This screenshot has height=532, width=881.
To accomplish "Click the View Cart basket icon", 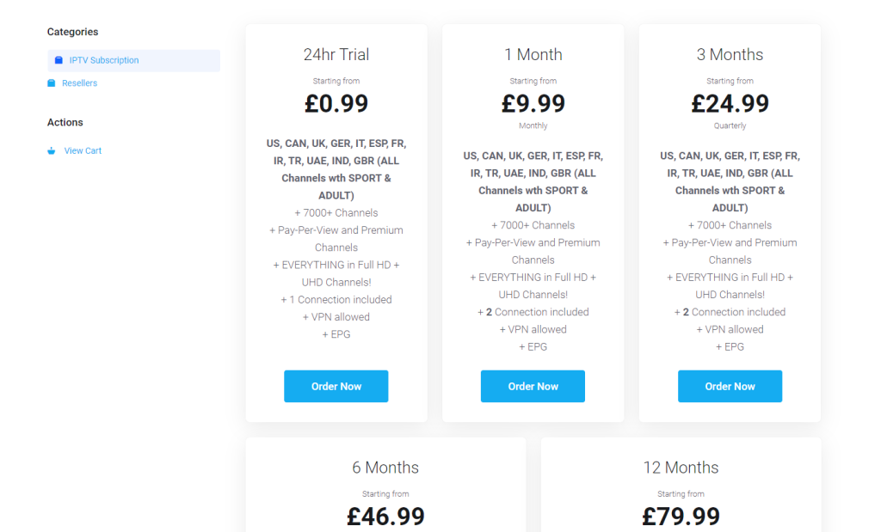I will [51, 150].
